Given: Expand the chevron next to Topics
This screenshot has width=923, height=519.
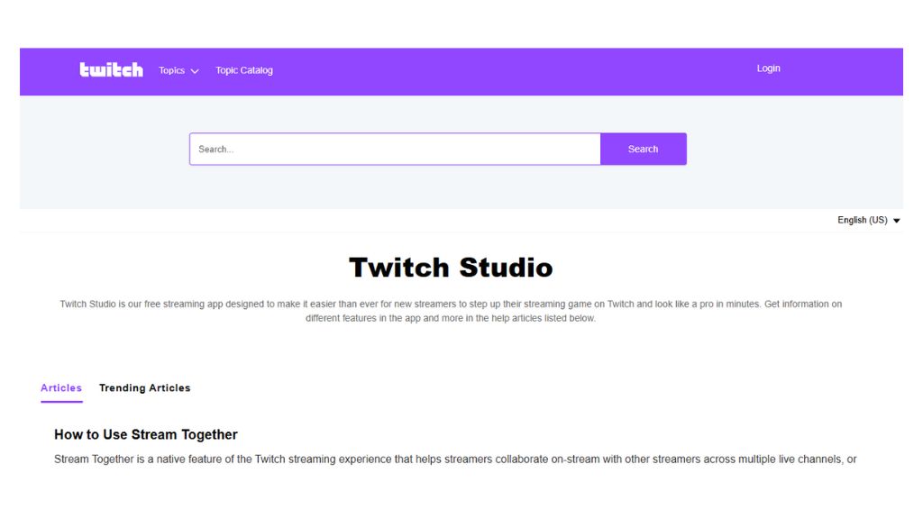Looking at the screenshot, I should [x=195, y=71].
